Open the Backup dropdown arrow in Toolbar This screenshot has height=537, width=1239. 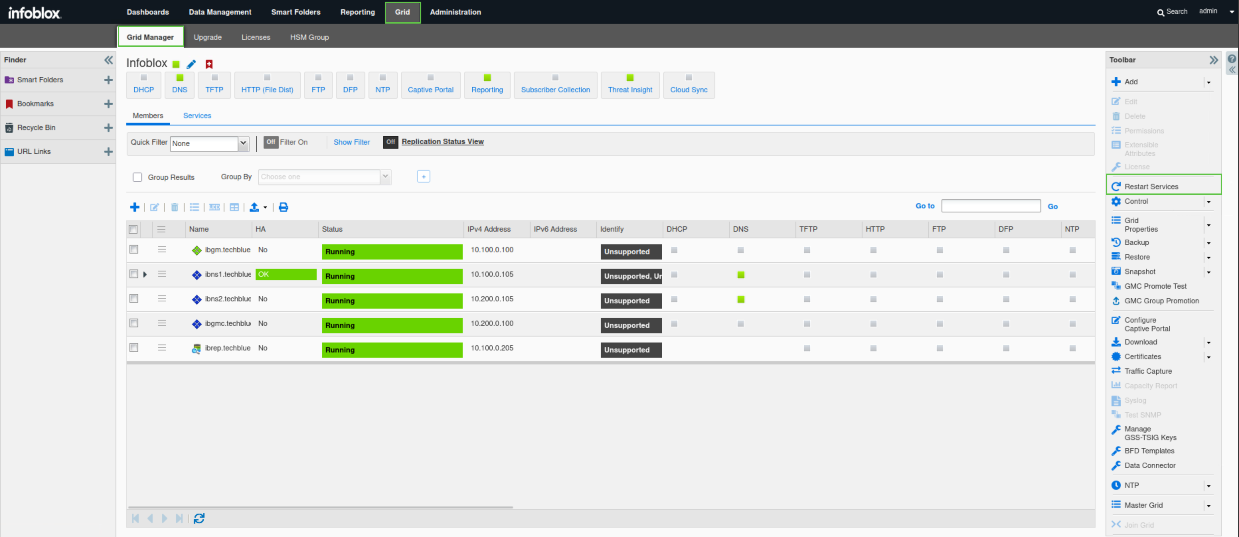(1208, 243)
